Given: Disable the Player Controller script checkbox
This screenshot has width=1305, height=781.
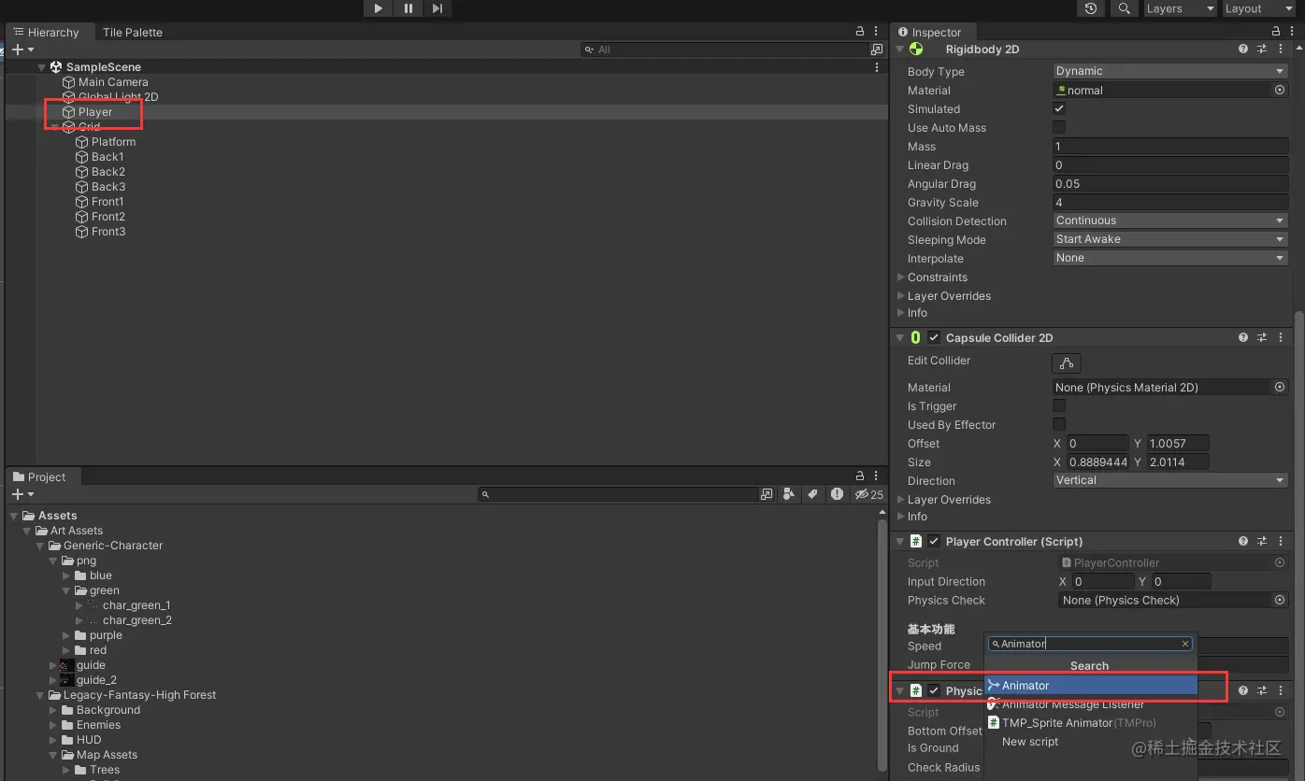Looking at the screenshot, I should point(934,542).
